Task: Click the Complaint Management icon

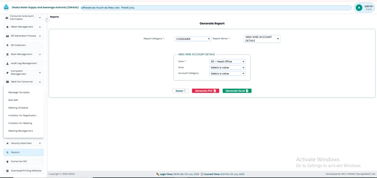Action: point(7,72)
